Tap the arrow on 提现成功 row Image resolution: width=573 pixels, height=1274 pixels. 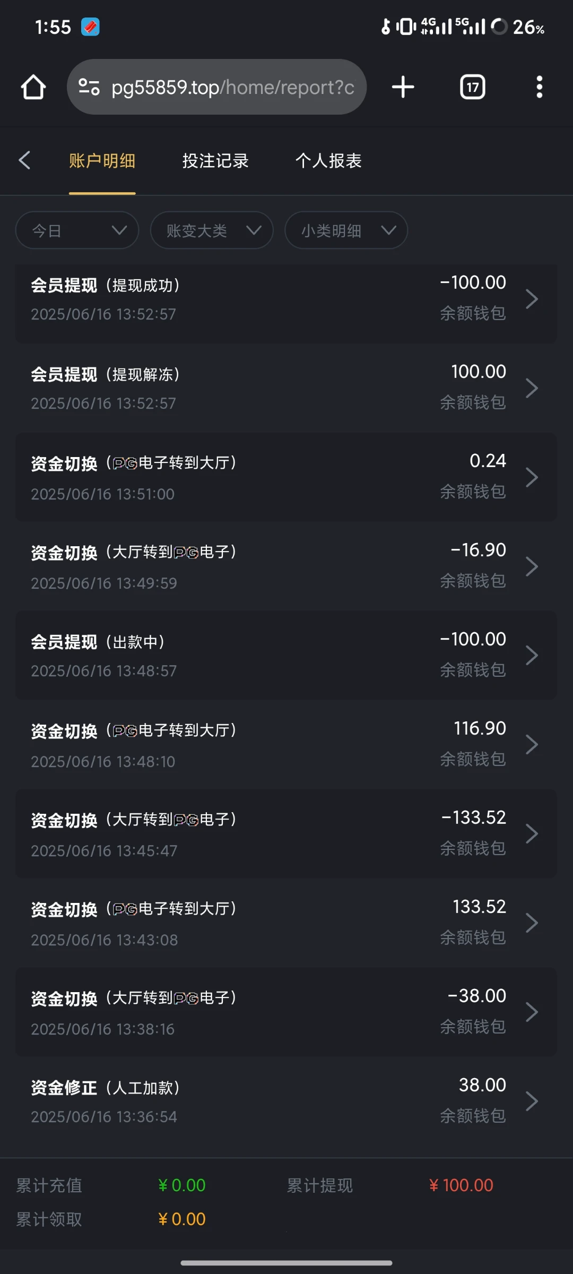532,299
